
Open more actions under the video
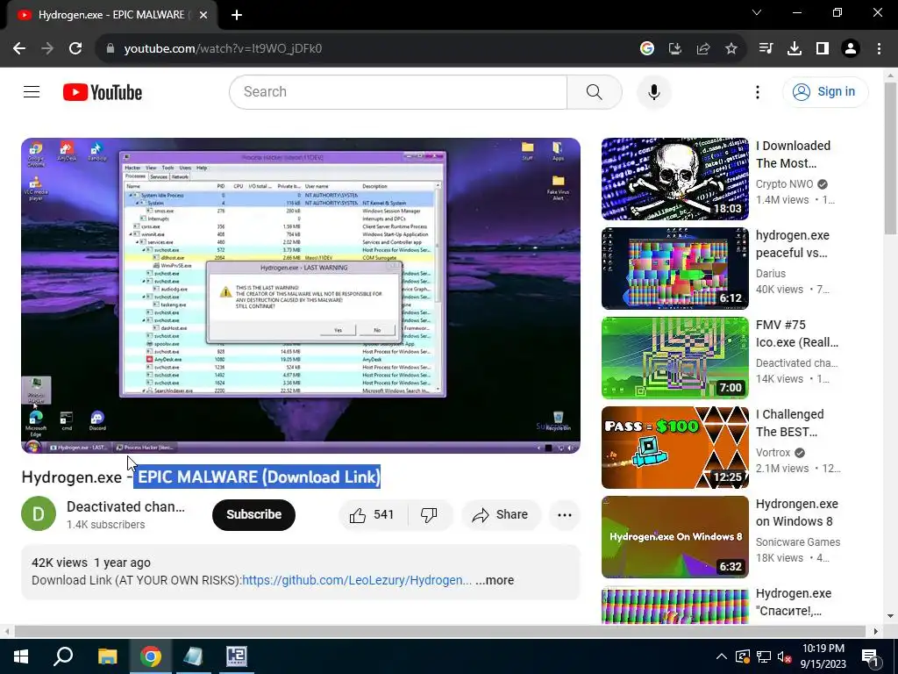coord(565,514)
